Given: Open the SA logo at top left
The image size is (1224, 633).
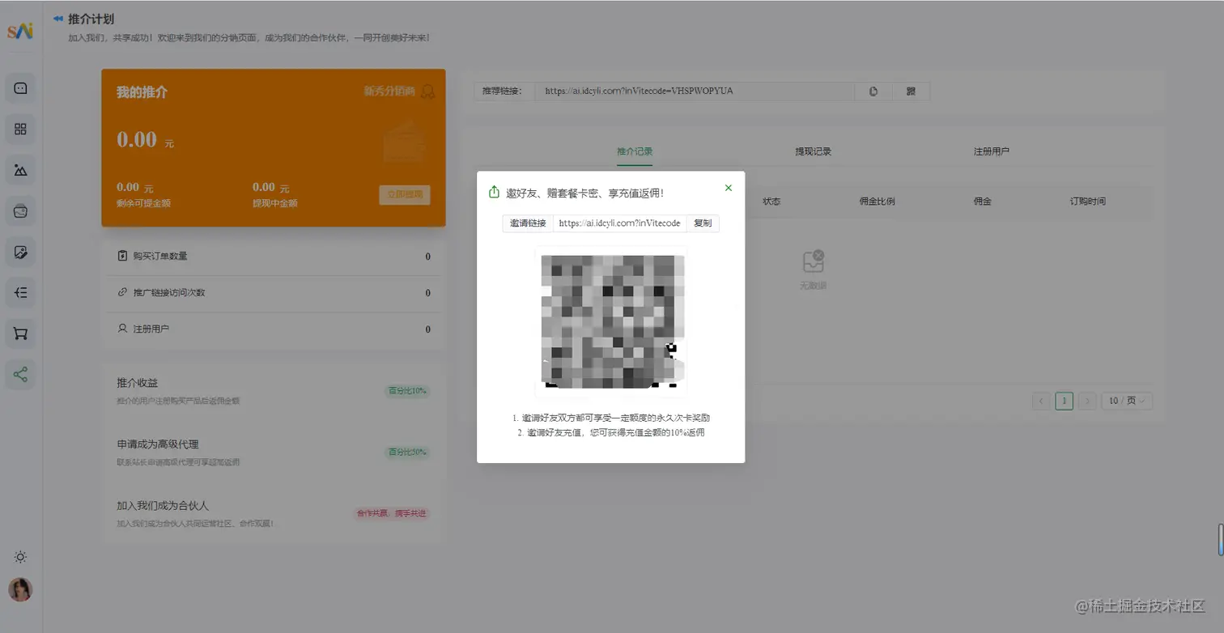Looking at the screenshot, I should tap(19, 31).
